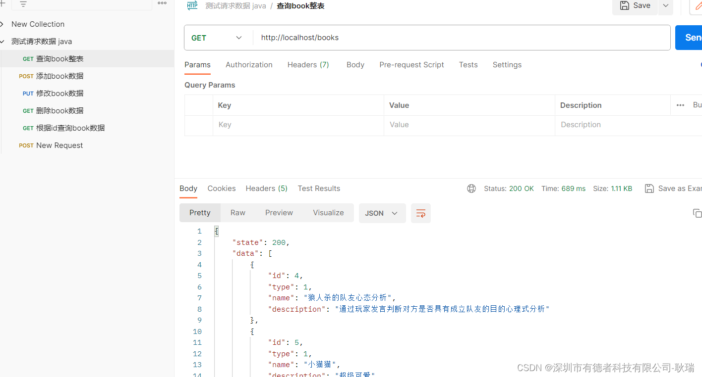Click the request URL input field
This screenshot has width=702, height=377.
tap(461, 38)
